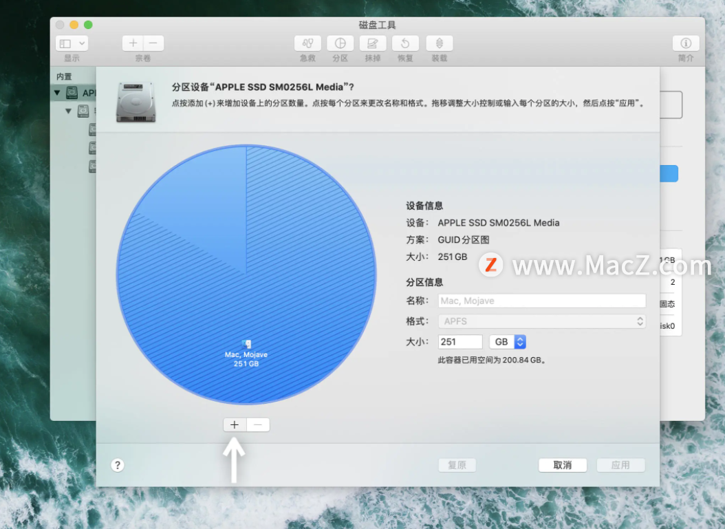Viewport: 725px width, 529px height.
Task: Zoom the 磁盘工具 window with green button
Action: tap(88, 25)
